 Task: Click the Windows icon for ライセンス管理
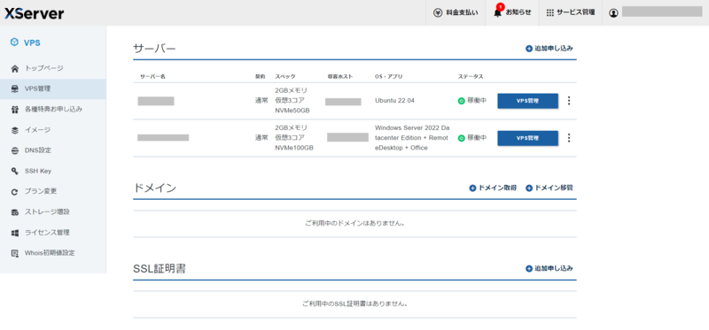(15, 233)
